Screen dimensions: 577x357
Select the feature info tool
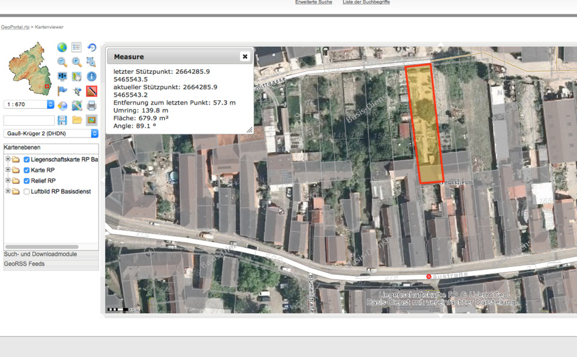click(91, 76)
